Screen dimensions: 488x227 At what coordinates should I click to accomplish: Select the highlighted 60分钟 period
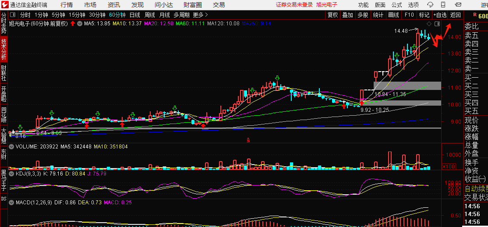[x=117, y=15]
